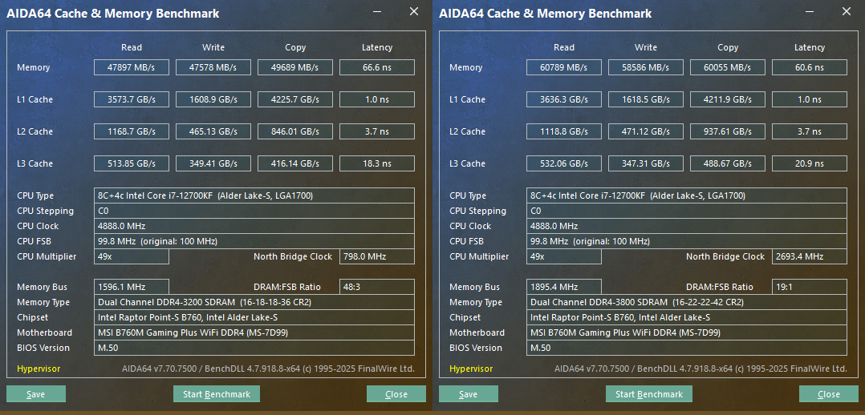
Task: Click the Close button in the DDR4-3800 window
Action: 829,394
